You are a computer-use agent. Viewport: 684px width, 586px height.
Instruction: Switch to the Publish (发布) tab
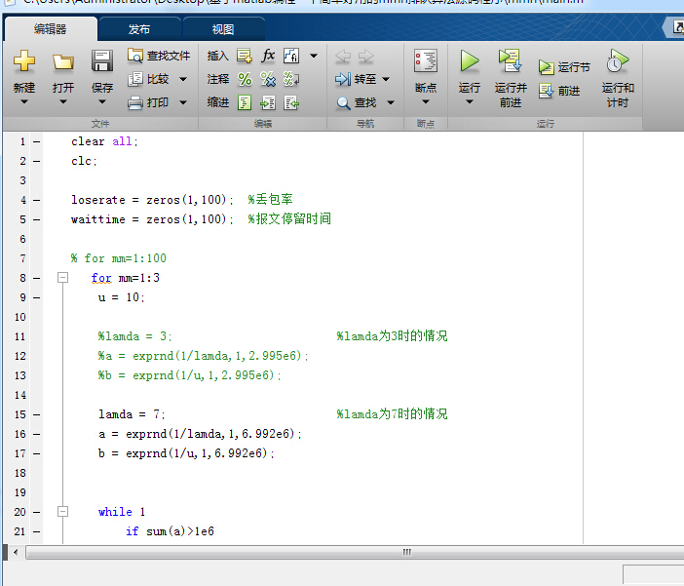[x=139, y=29]
